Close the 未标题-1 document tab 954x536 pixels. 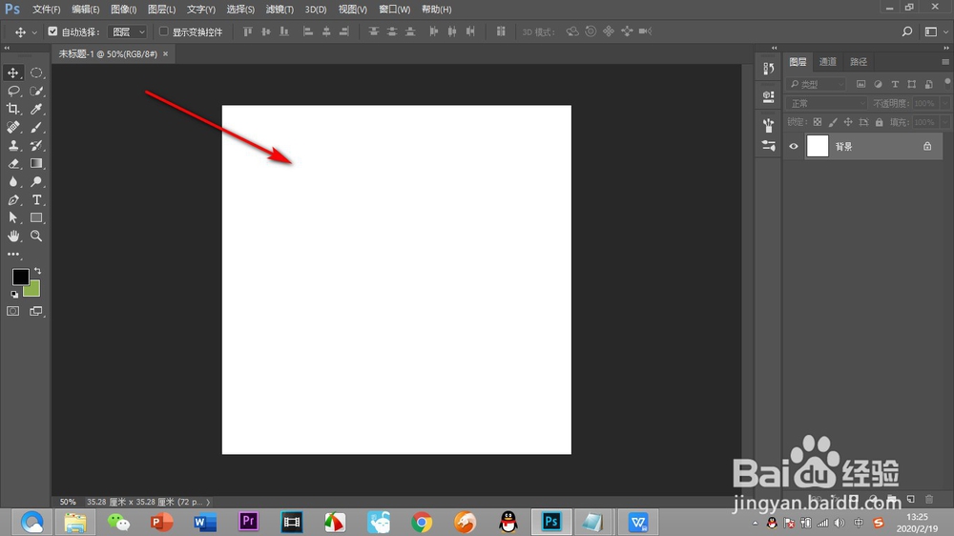tap(165, 53)
